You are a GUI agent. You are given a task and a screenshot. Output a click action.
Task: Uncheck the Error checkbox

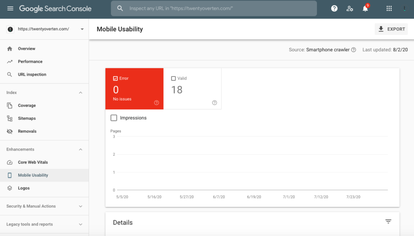tap(116, 79)
